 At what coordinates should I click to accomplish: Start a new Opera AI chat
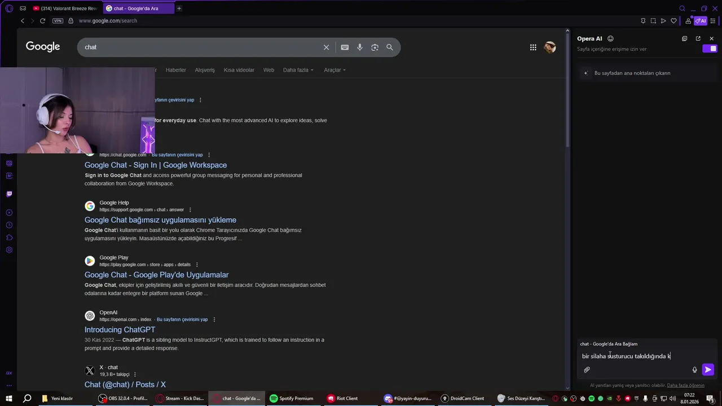coord(684,39)
